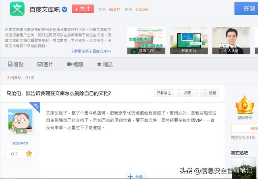Open user profile scxs0418
Viewport: 258px width, 179px height.
coord(20,143)
